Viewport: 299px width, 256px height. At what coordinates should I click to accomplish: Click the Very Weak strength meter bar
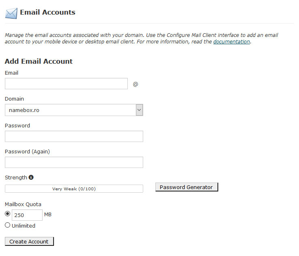(x=74, y=189)
